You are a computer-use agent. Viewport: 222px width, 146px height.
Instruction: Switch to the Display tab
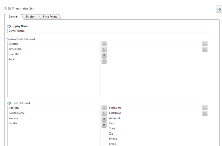pos(30,17)
